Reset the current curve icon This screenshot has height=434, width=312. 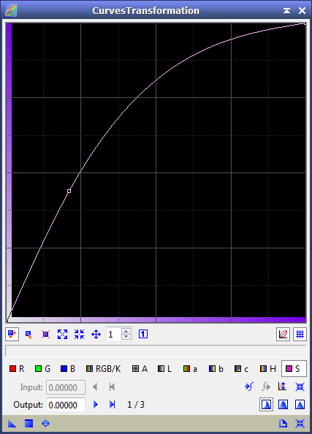300,387
